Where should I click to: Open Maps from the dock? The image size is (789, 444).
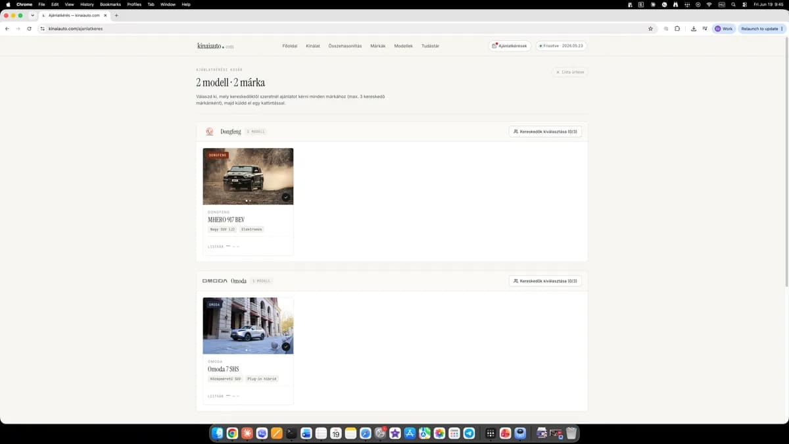[425, 433]
